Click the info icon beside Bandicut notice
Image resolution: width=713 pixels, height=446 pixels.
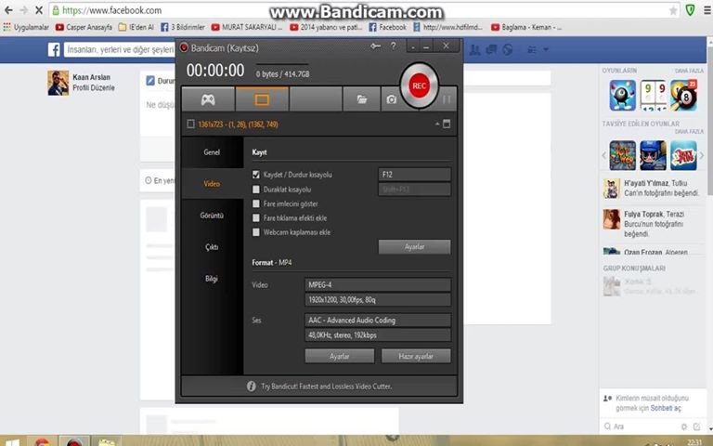click(251, 386)
